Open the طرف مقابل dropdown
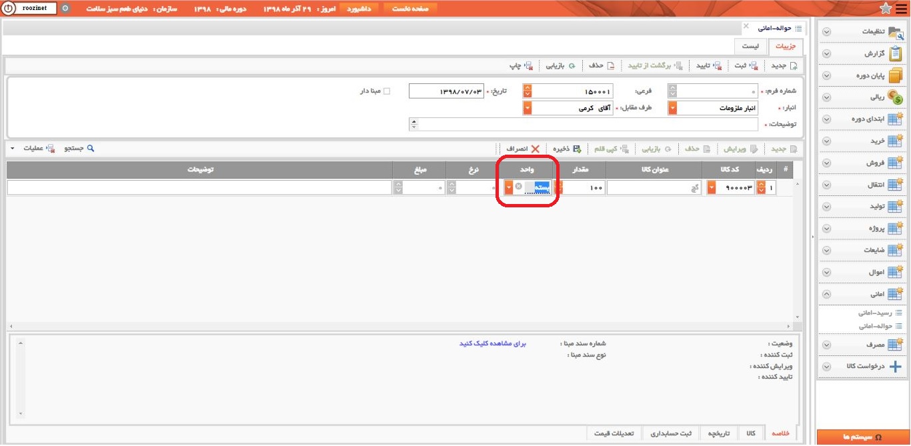The height and width of the screenshot is (446, 911). click(528, 108)
